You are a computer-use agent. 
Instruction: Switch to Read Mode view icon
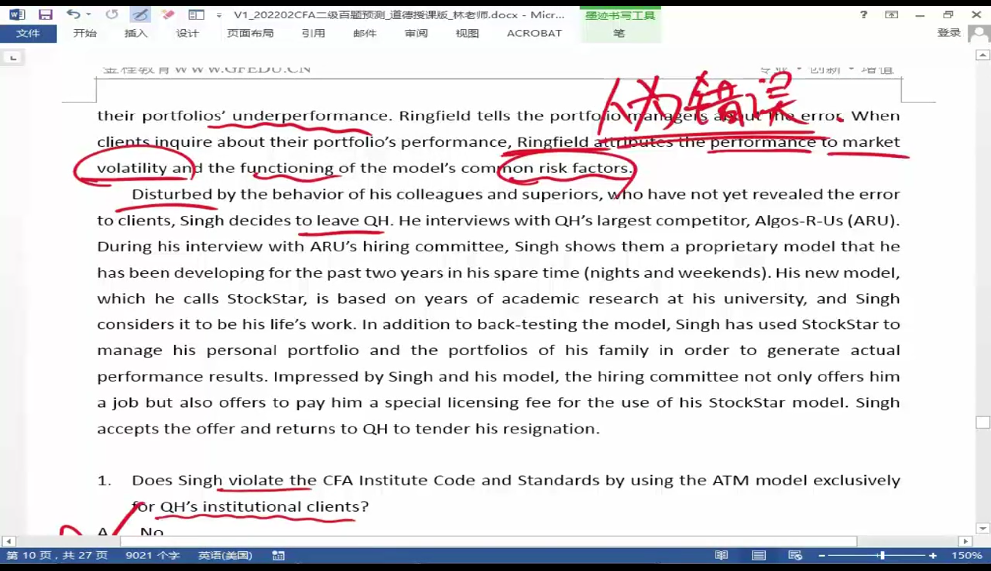pyautogui.click(x=721, y=555)
